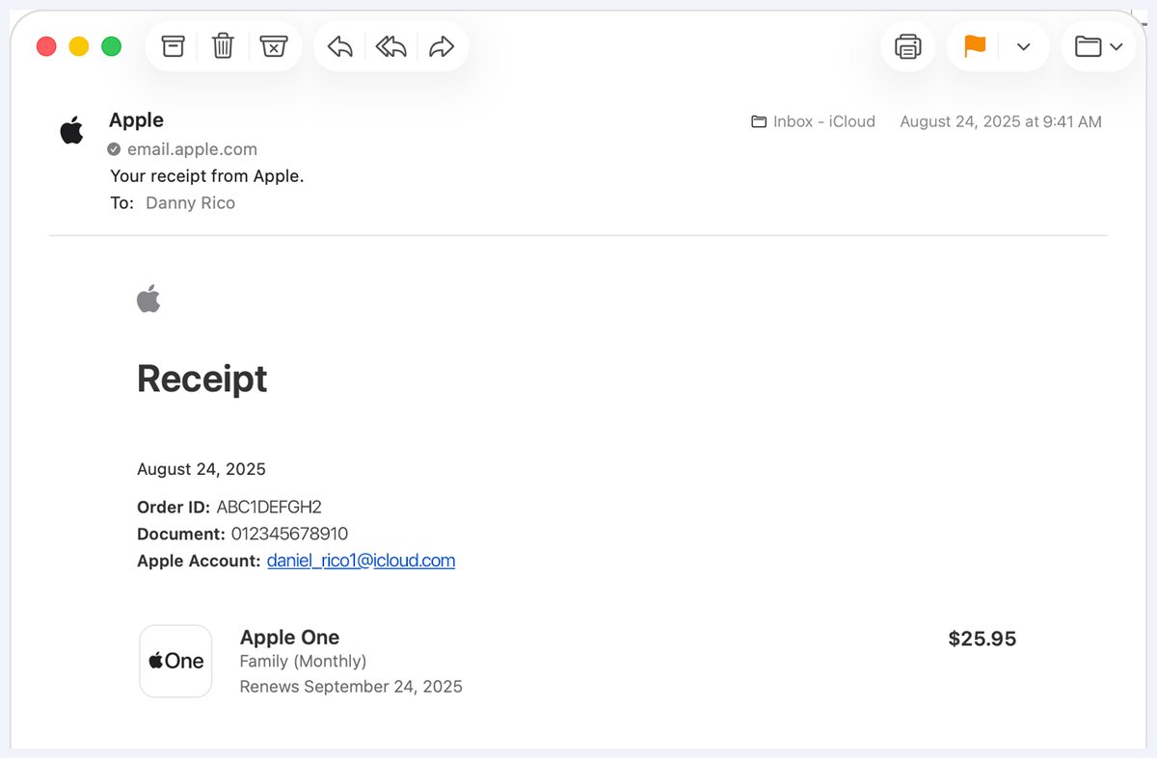
Task: Click the gray Apple logo in receipt body
Action: click(148, 299)
